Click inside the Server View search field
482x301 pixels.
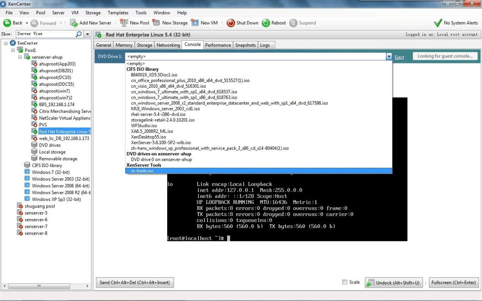[x=46, y=34]
